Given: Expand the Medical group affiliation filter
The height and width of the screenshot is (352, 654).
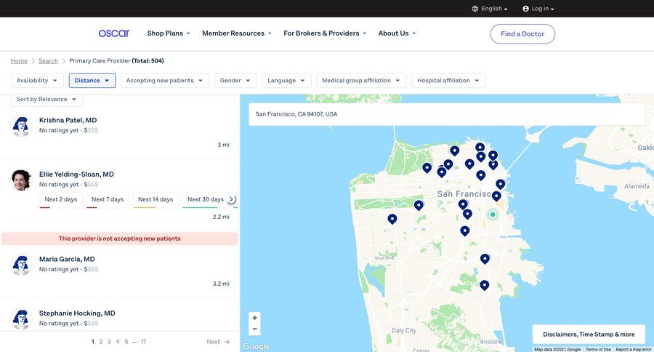Looking at the screenshot, I should click(361, 81).
